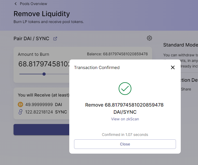198x165 pixels.
Task: Click the Amount to Burn label
Action: coord(33,54)
